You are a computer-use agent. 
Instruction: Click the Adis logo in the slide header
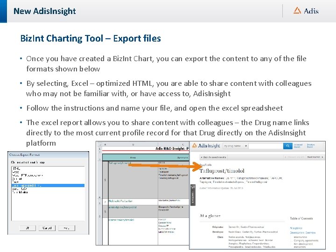(306, 11)
